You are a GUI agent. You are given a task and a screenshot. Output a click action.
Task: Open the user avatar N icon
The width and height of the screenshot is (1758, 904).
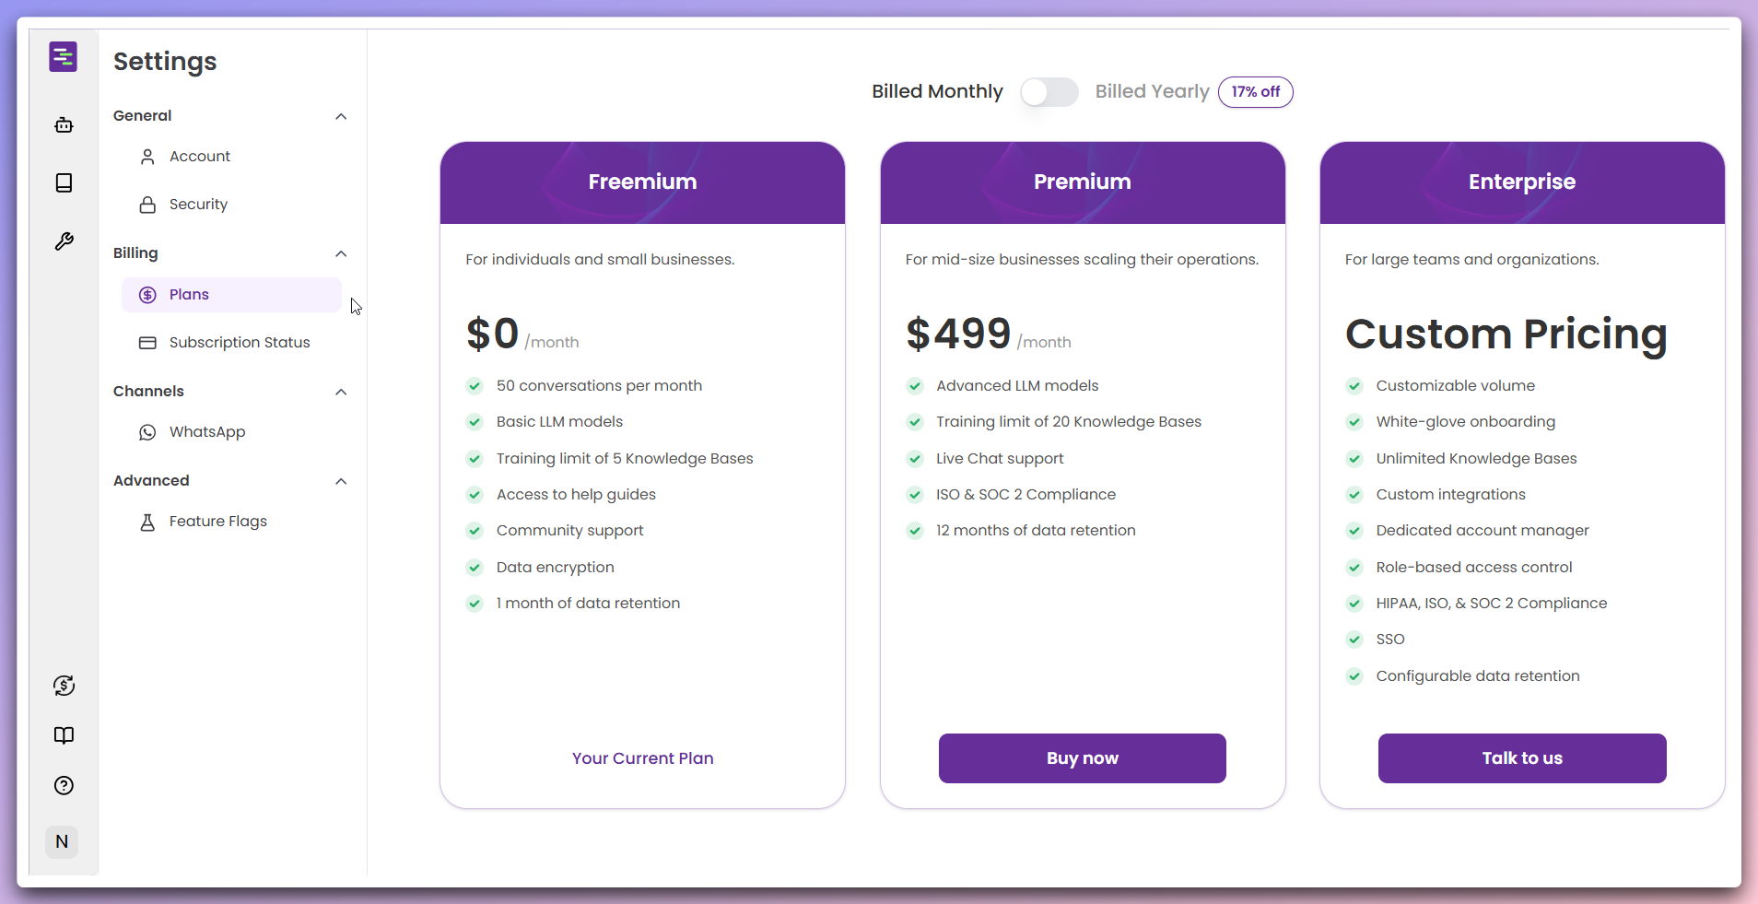pos(62,841)
